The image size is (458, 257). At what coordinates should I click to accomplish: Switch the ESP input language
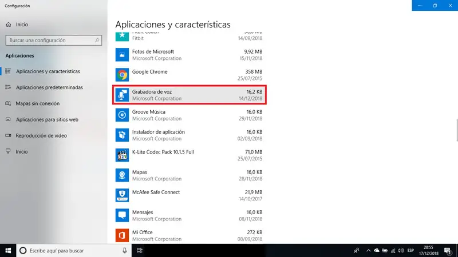pyautogui.click(x=410, y=251)
